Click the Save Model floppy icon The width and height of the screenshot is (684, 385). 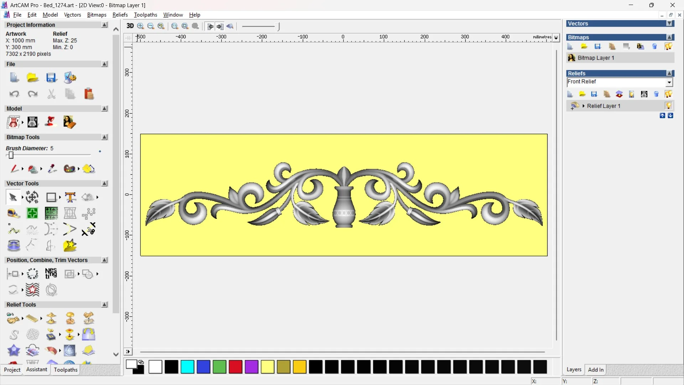[51, 78]
